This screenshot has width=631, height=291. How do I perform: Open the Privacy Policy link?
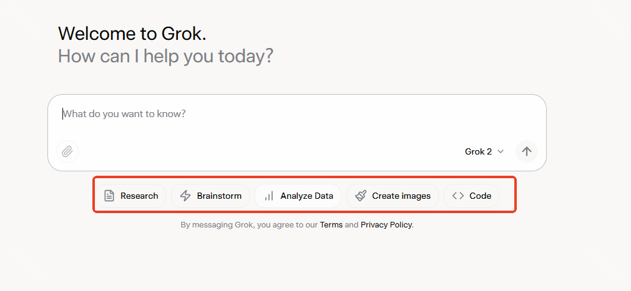pos(386,225)
